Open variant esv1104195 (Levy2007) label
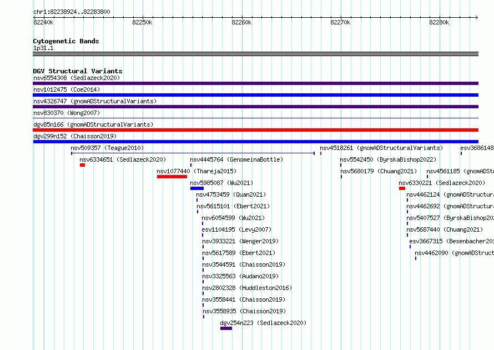This screenshot has width=494, height=350. pos(236,229)
